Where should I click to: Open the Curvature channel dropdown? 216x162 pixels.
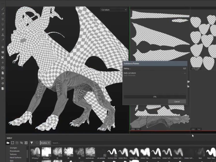click(114, 10)
